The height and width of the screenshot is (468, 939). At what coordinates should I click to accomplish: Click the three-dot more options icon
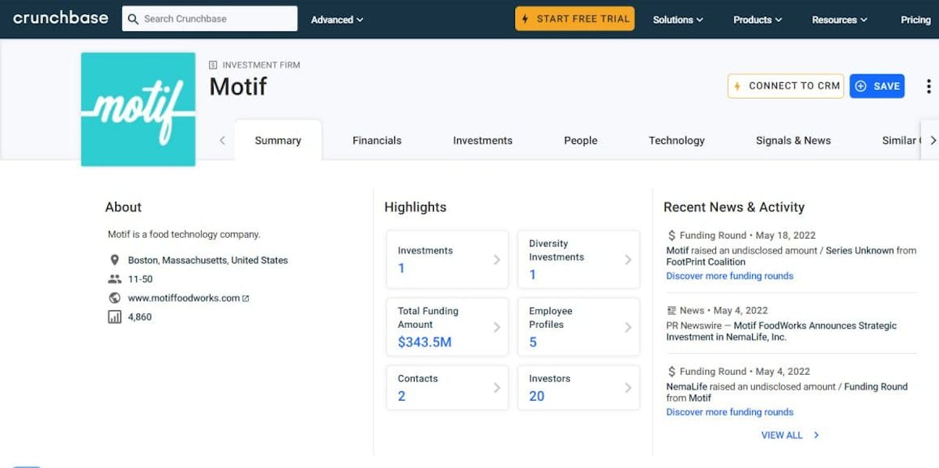[928, 86]
